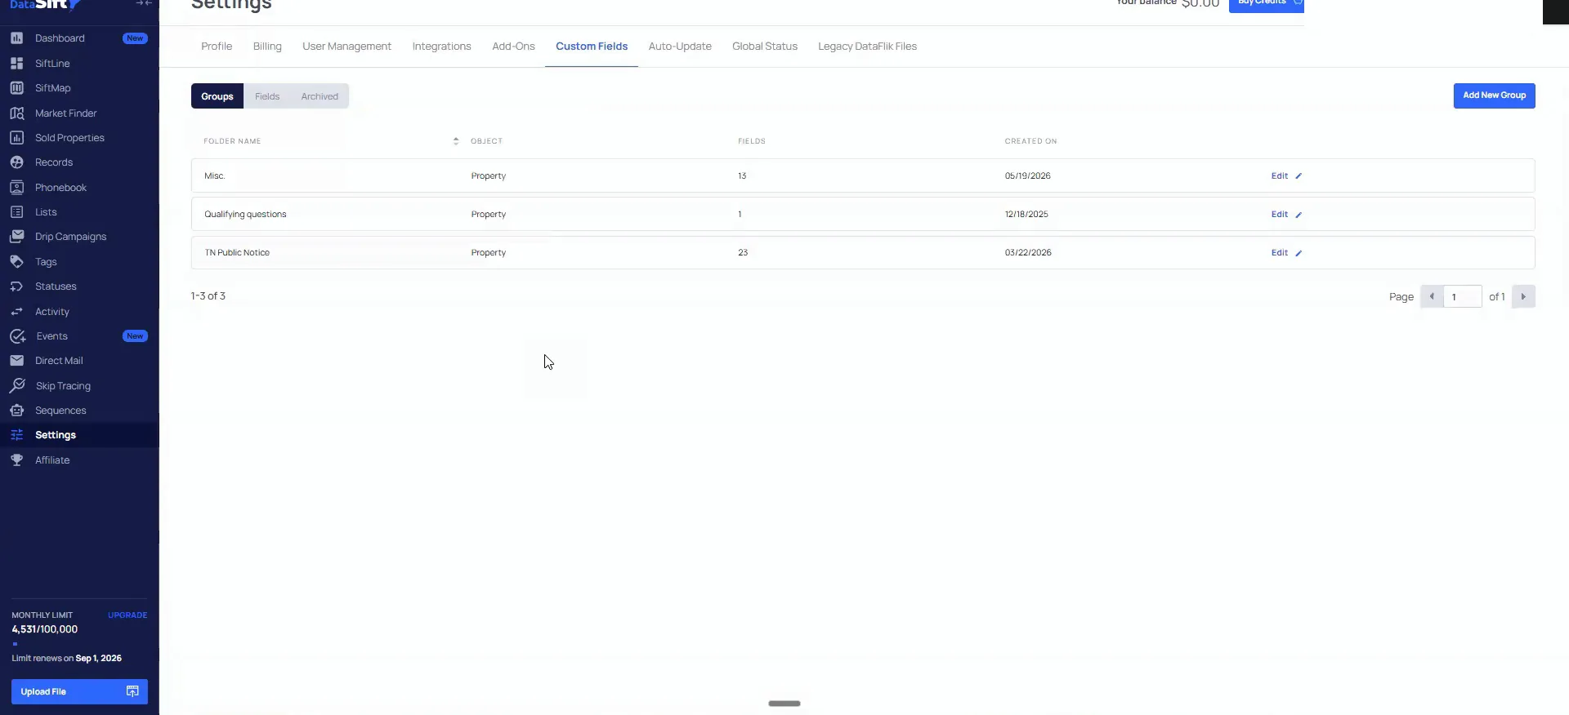This screenshot has height=715, width=1569.
Task: Click Edit link for Qualifying questions
Action: click(1279, 215)
